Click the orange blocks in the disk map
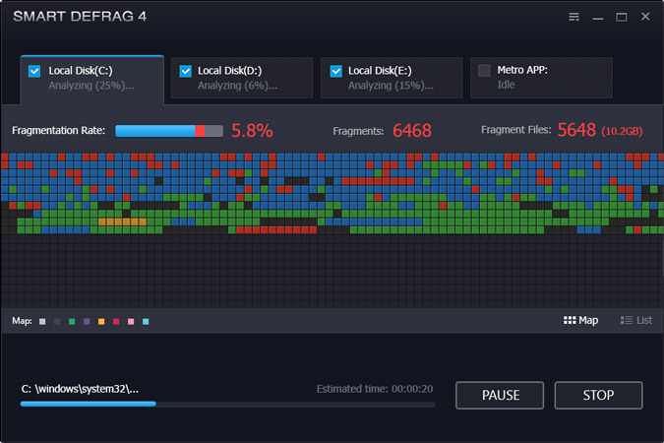The height and width of the screenshot is (443, 664). (123, 221)
